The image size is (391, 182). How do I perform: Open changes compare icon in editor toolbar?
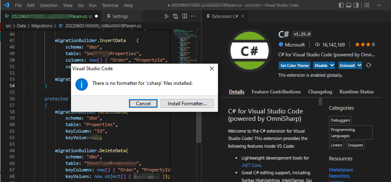click(x=176, y=16)
